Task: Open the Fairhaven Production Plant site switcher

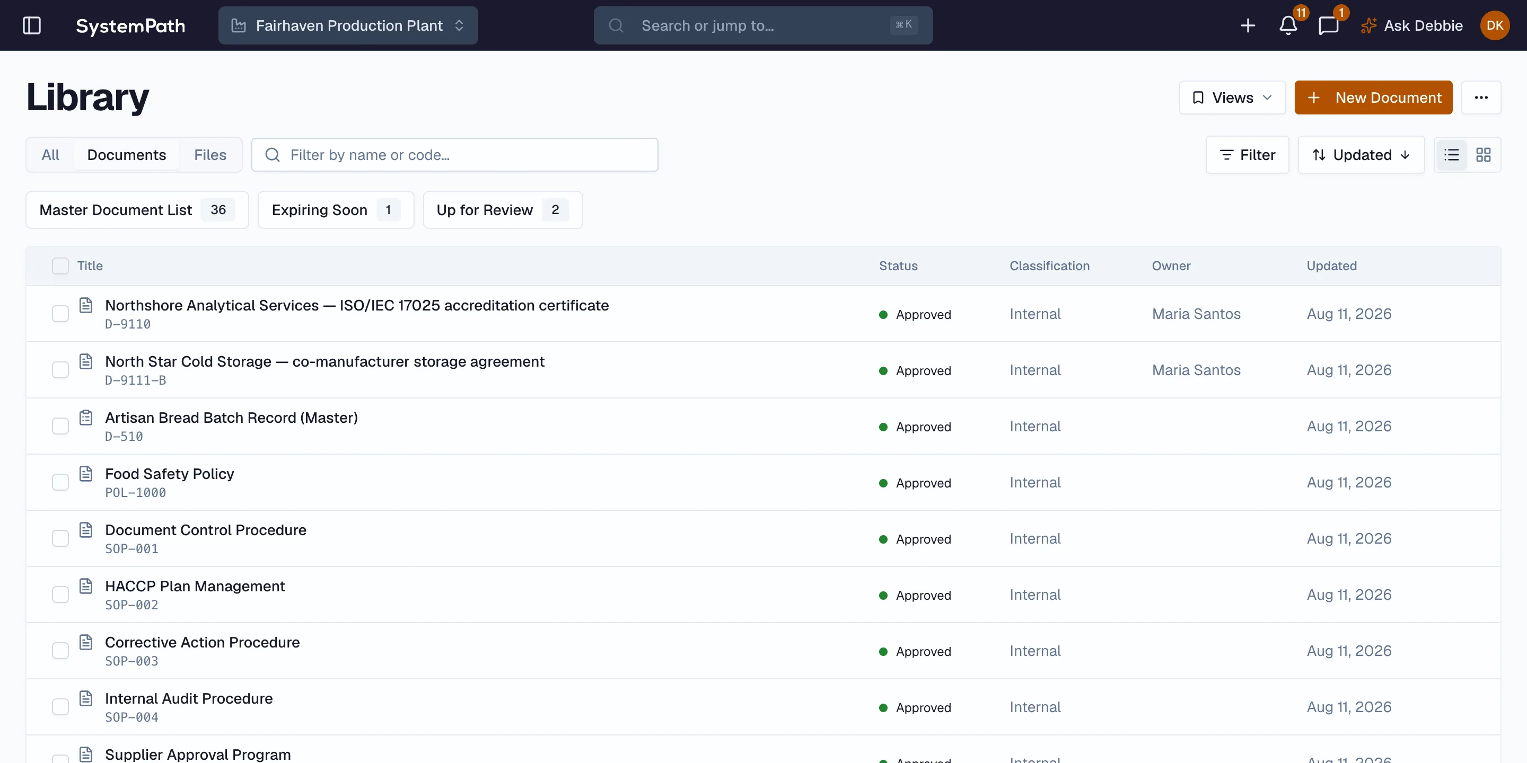Action: pos(348,25)
